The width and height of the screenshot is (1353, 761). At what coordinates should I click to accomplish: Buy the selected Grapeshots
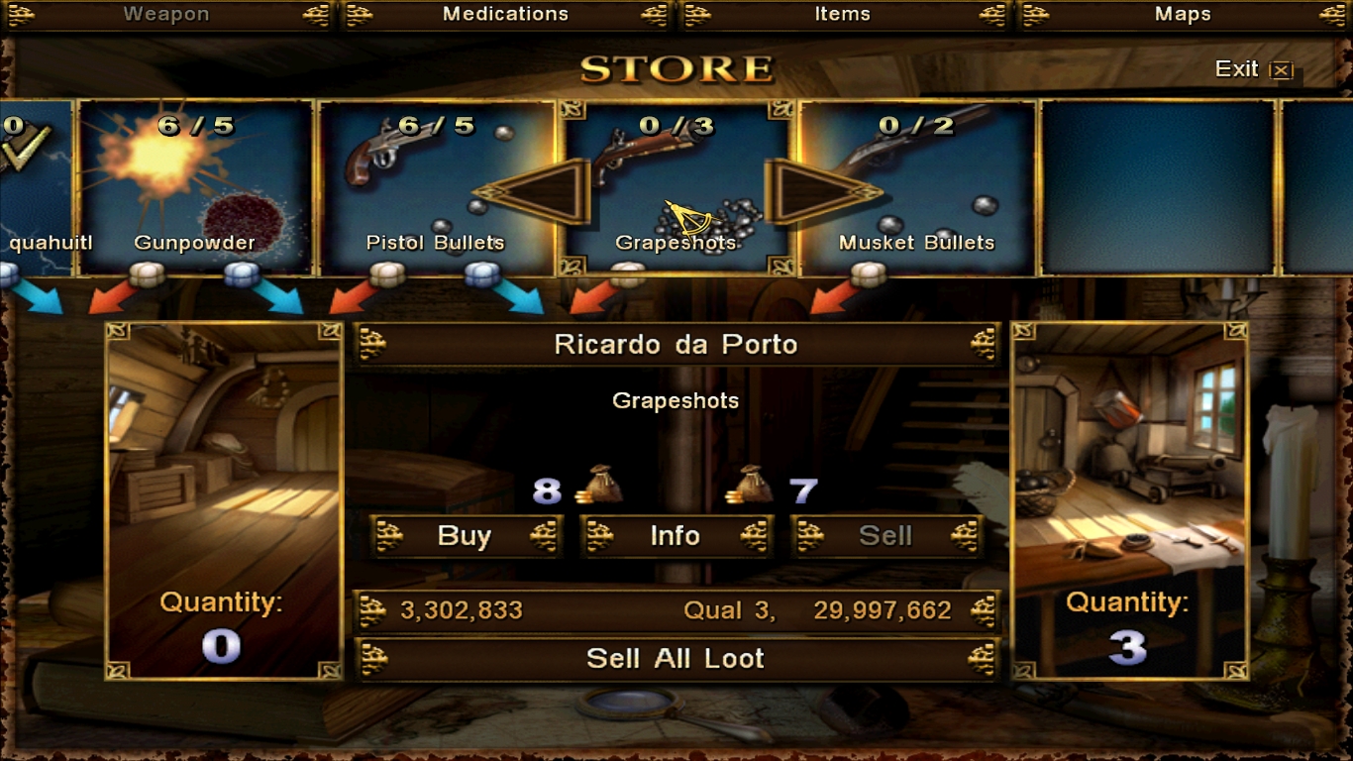(x=466, y=536)
